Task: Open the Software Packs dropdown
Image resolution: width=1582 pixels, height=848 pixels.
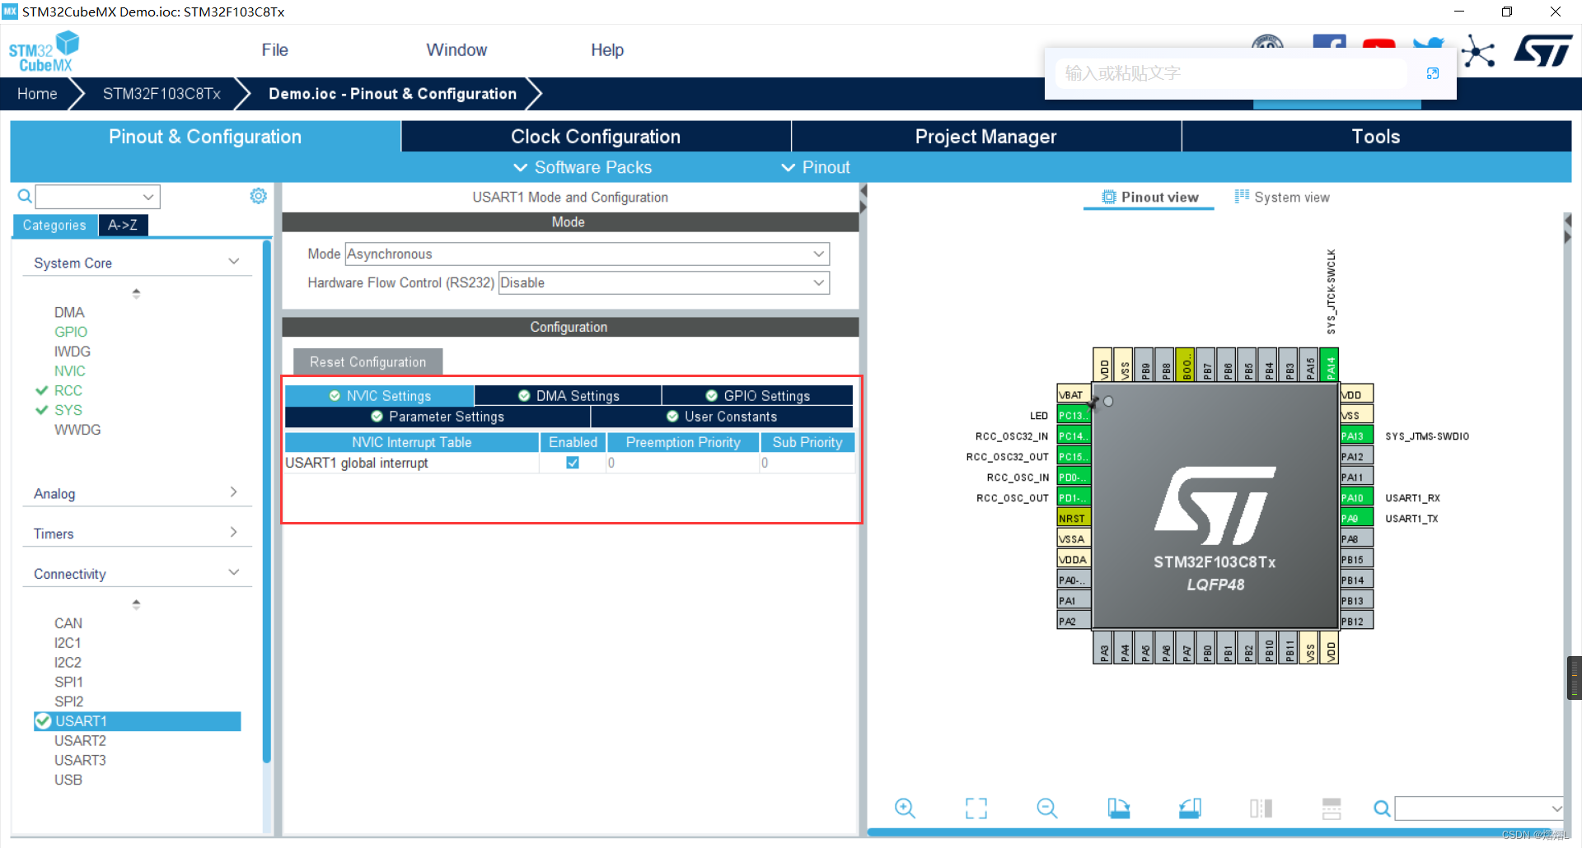Action: pyautogui.click(x=583, y=167)
